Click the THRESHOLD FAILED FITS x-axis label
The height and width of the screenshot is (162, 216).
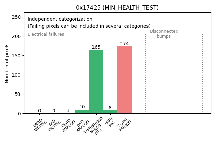coord(94,127)
